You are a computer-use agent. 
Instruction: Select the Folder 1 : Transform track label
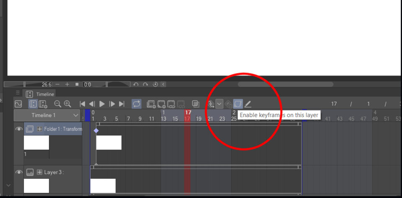[x=63, y=129]
